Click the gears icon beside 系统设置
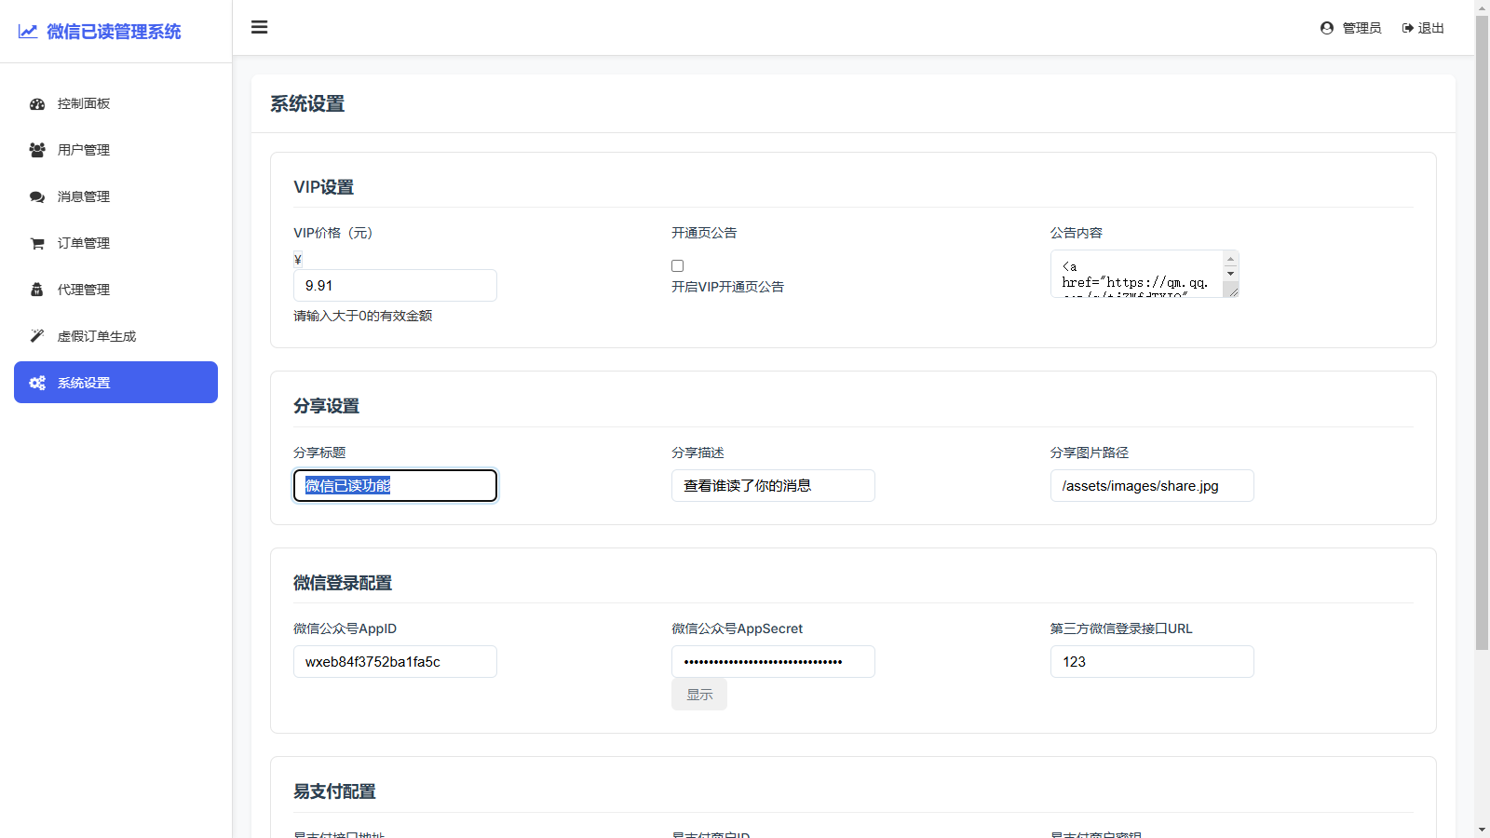The width and height of the screenshot is (1490, 838). tap(37, 383)
